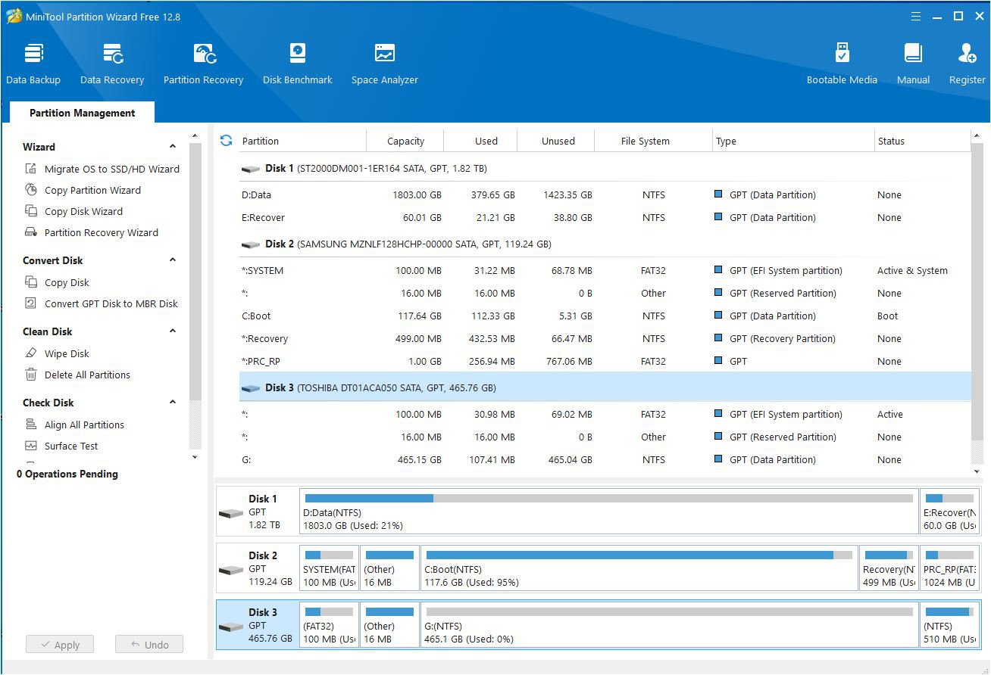The image size is (991, 675).
Task: Click Convert GPT Disk to MBR Disk link
Action: point(111,303)
